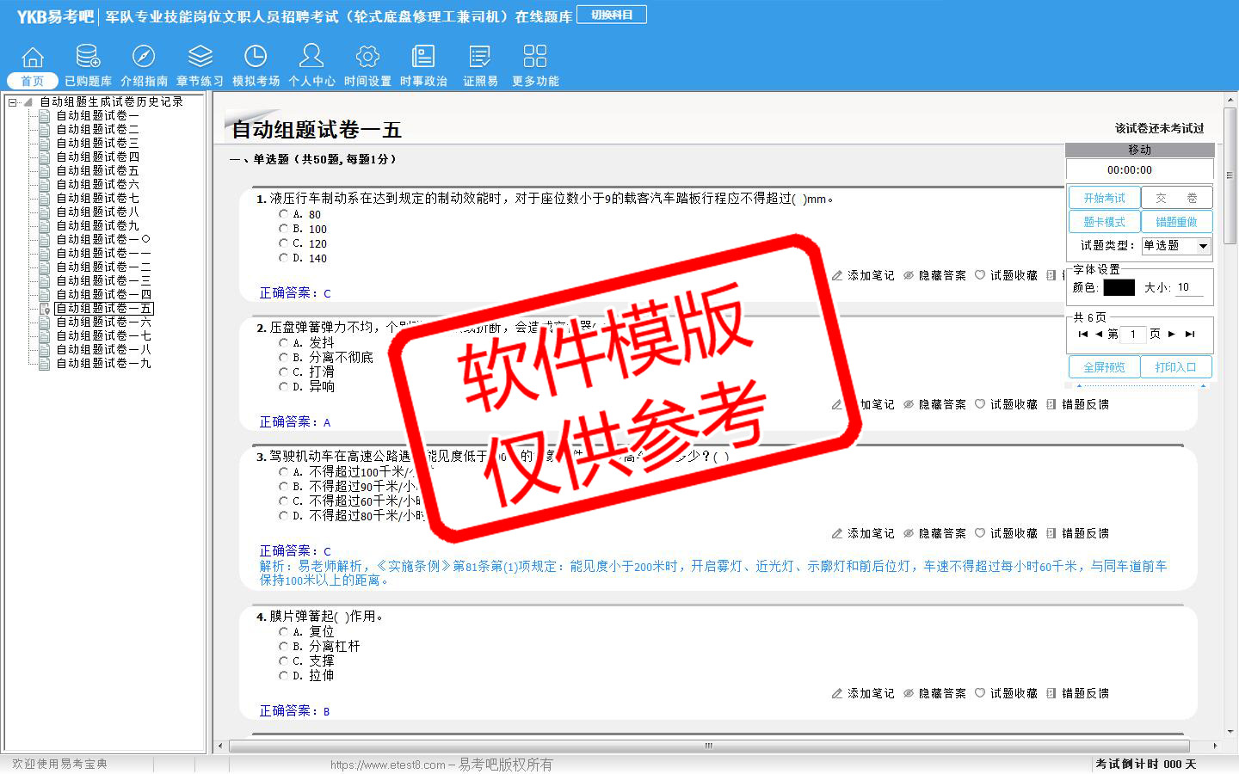Click the 移动 move panel handle

click(x=1140, y=150)
